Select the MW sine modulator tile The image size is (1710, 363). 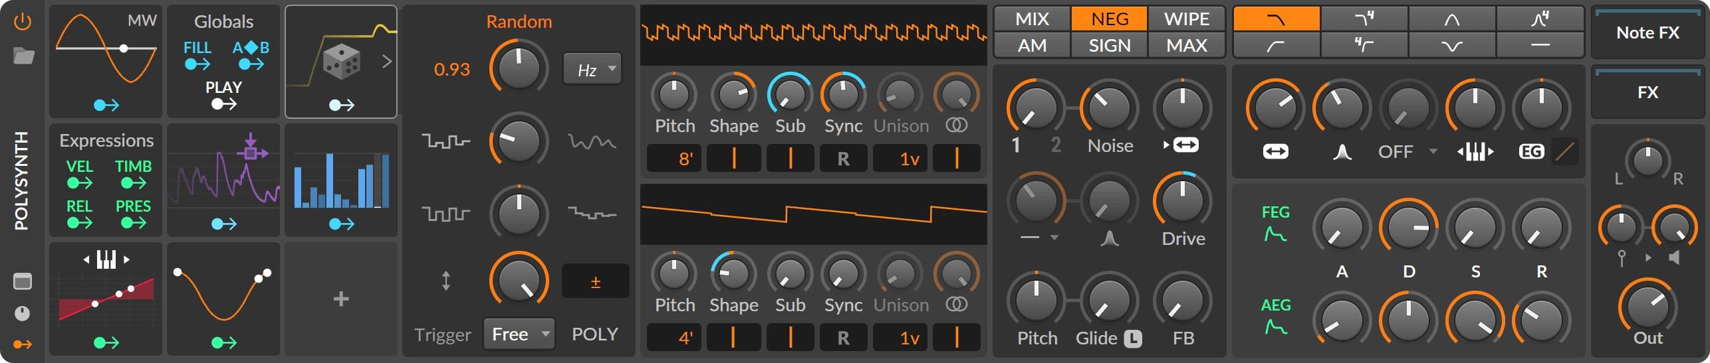[x=106, y=62]
